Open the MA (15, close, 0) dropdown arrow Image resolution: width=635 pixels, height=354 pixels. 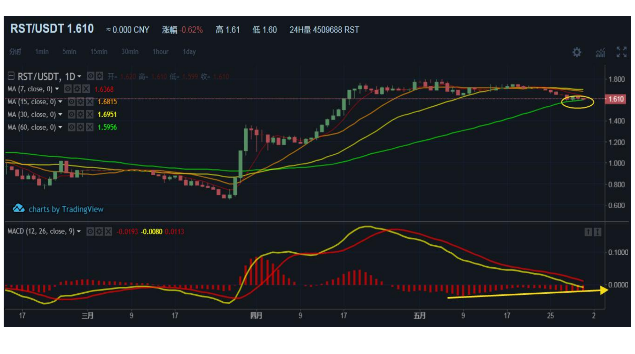(60, 102)
